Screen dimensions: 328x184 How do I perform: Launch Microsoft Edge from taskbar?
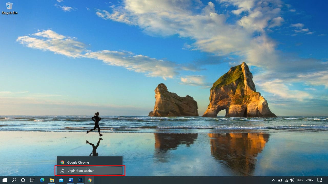(x=42, y=180)
